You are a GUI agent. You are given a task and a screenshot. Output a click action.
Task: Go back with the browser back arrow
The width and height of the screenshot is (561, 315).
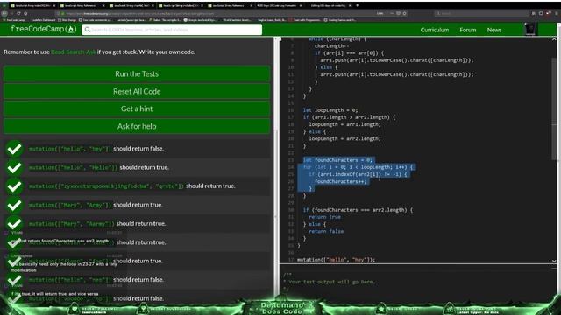(4, 13)
